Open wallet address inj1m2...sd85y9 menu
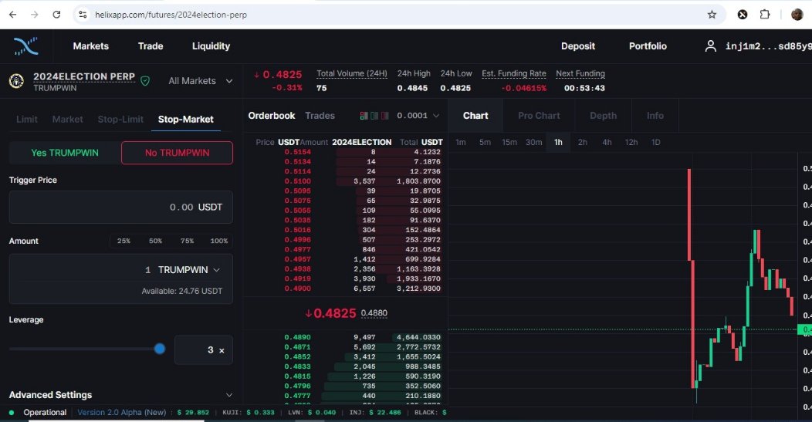This screenshot has width=812, height=422. (769, 46)
